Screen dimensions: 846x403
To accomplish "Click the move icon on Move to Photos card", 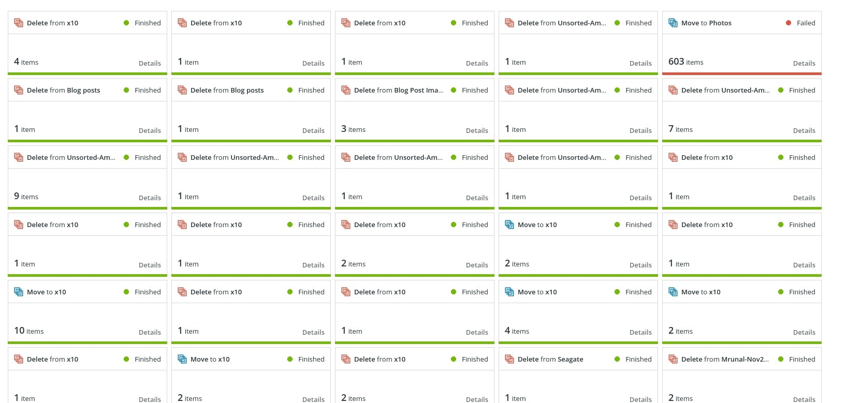I will [x=673, y=23].
